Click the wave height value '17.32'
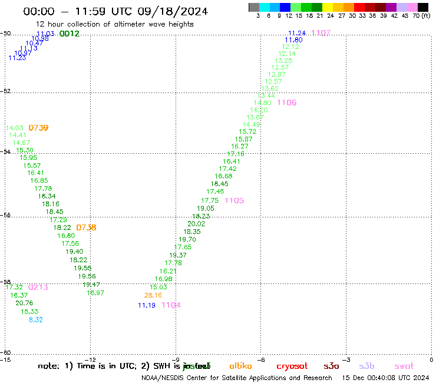 tap(14, 287)
